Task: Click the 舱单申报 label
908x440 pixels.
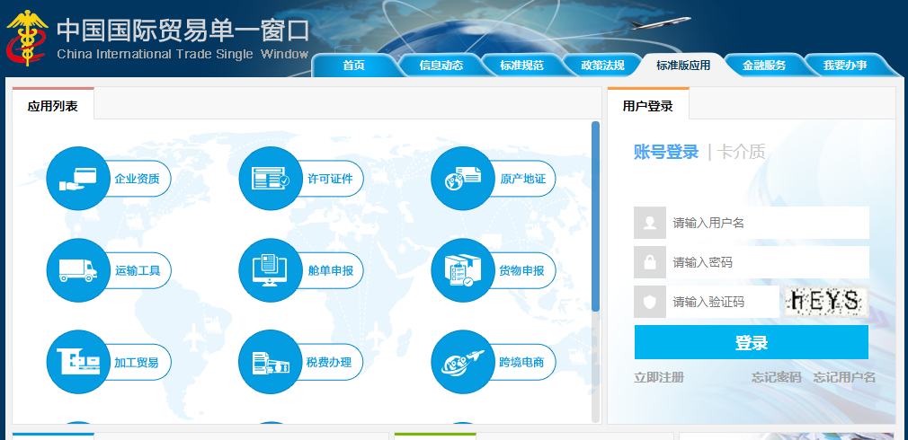Action: click(331, 270)
